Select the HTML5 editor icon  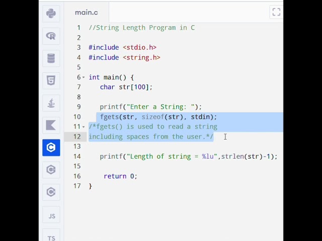click(x=51, y=80)
